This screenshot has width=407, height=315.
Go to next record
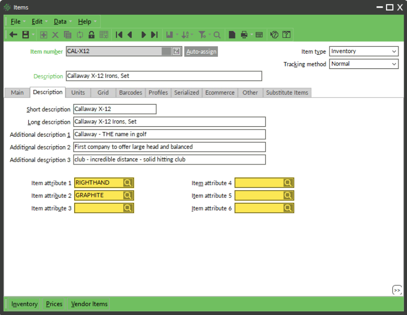[x=143, y=35]
